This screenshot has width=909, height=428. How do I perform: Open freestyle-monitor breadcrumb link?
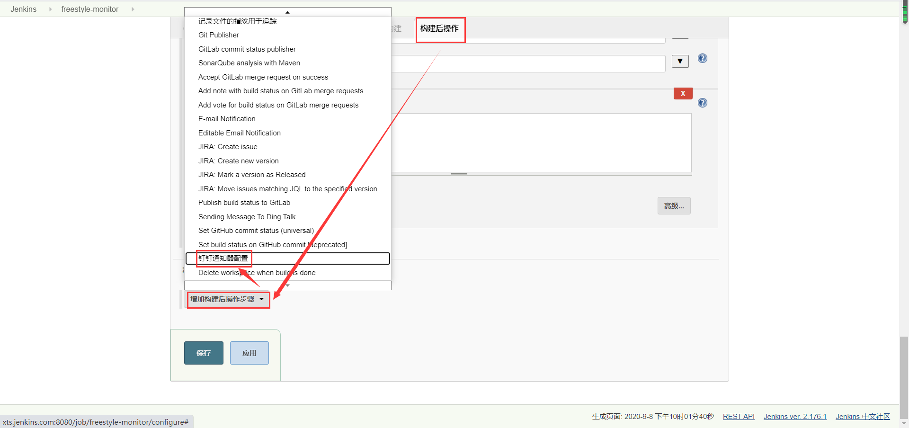coord(90,9)
